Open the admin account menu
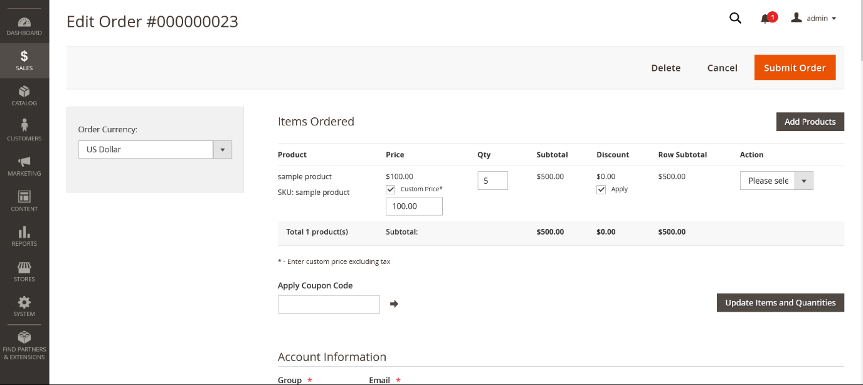Screen dimensions: 863x385 pyautogui.click(x=814, y=18)
